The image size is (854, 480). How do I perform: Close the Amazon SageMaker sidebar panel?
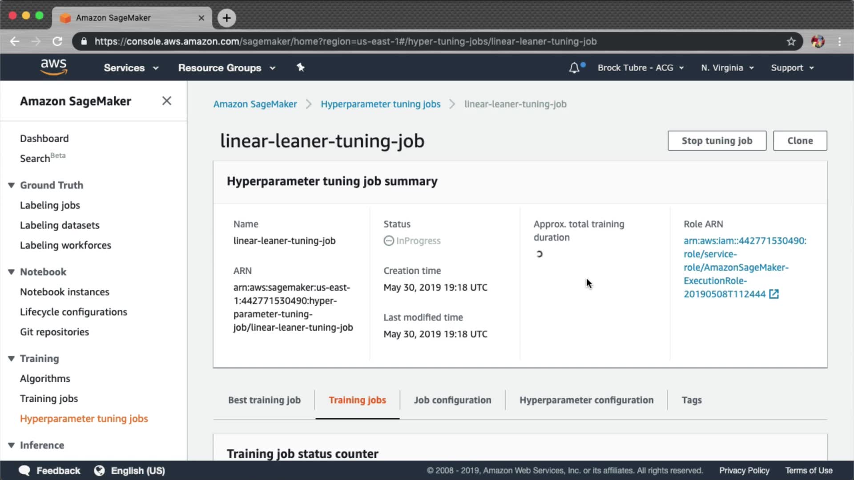pyautogui.click(x=166, y=101)
